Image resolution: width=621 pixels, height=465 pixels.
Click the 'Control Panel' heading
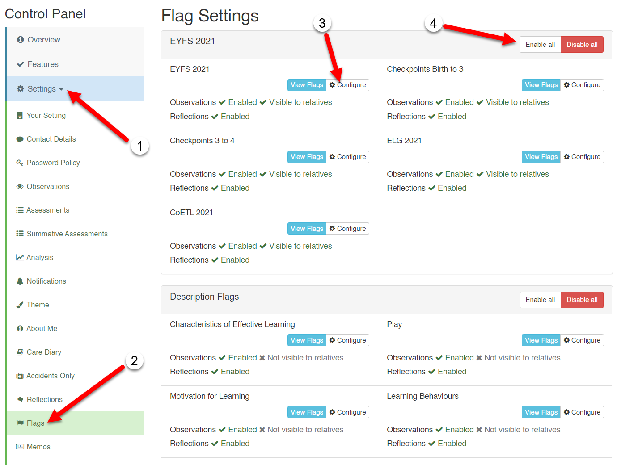click(45, 14)
